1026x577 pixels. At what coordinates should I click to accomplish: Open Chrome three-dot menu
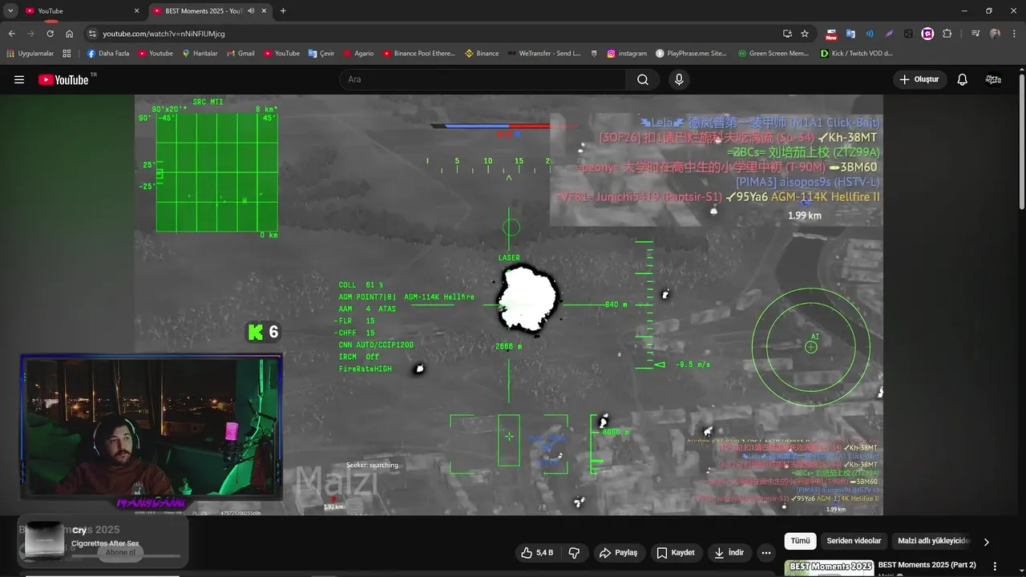[x=1014, y=34]
